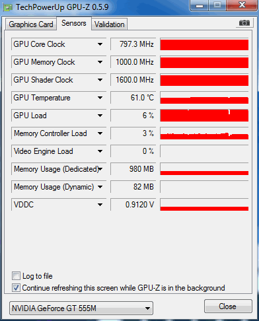Select the NVIDIA GeForce GT 555M combo box
Screen dimensions: 259x321
click(81, 308)
